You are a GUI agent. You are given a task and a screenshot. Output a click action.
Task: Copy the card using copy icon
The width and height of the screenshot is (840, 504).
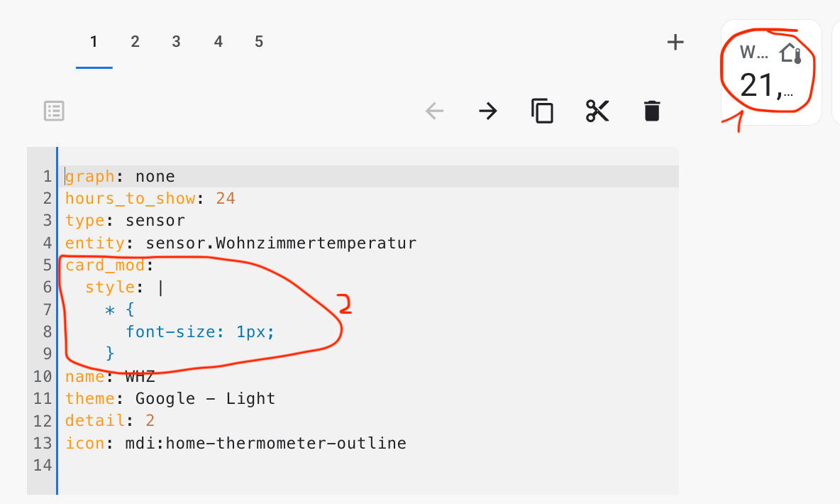pos(542,111)
